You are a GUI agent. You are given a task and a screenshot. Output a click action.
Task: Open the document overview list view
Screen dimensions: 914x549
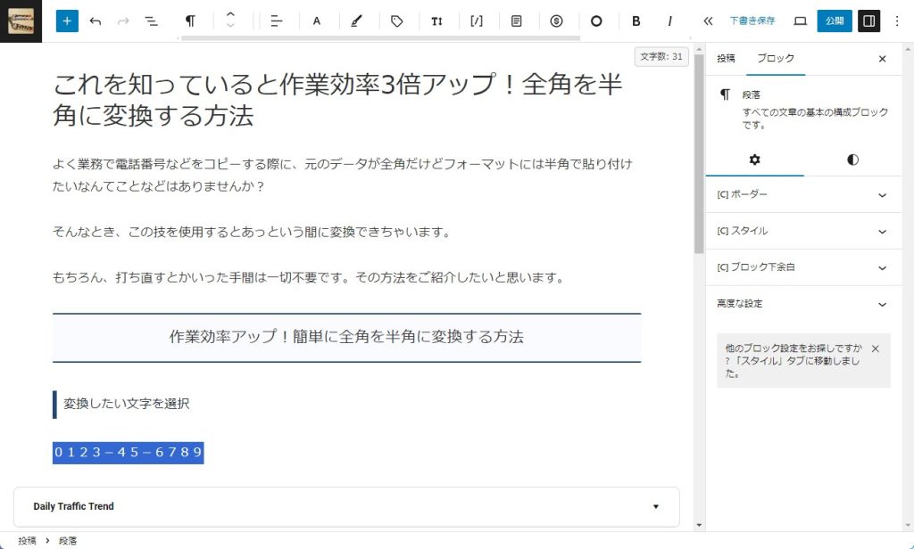152,20
